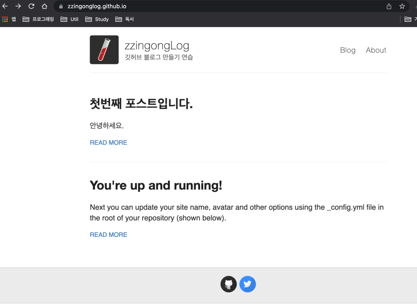Open the home page via the house icon
Screen dimensions: 417x308
[x=45, y=6]
